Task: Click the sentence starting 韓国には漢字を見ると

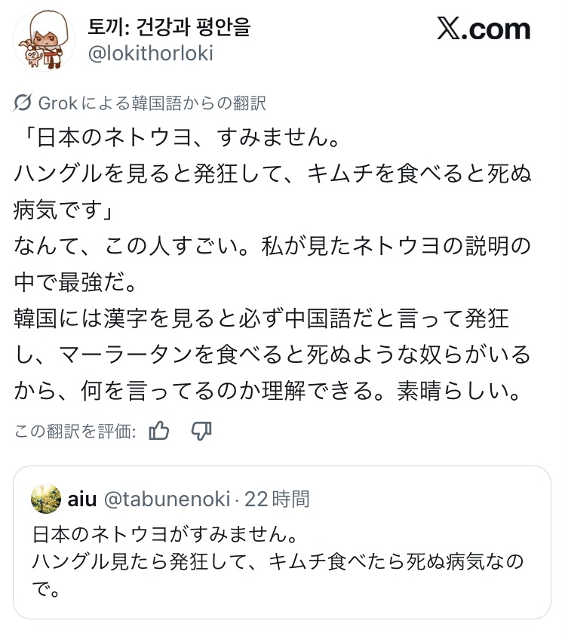Action: (264, 318)
